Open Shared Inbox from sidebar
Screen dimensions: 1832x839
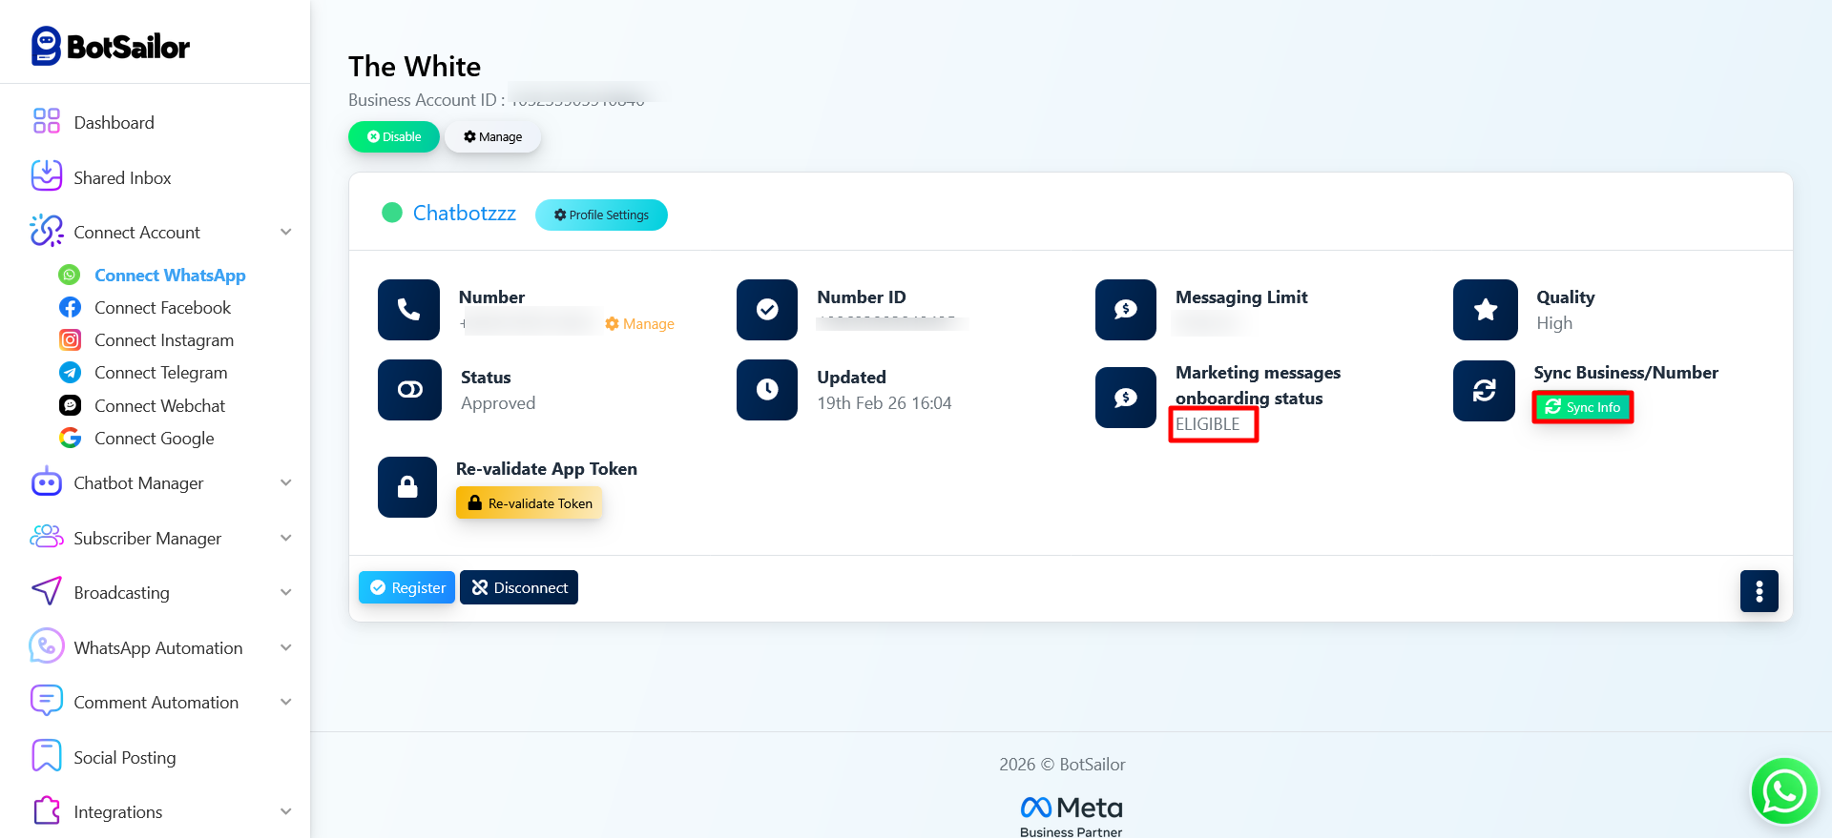(x=122, y=178)
